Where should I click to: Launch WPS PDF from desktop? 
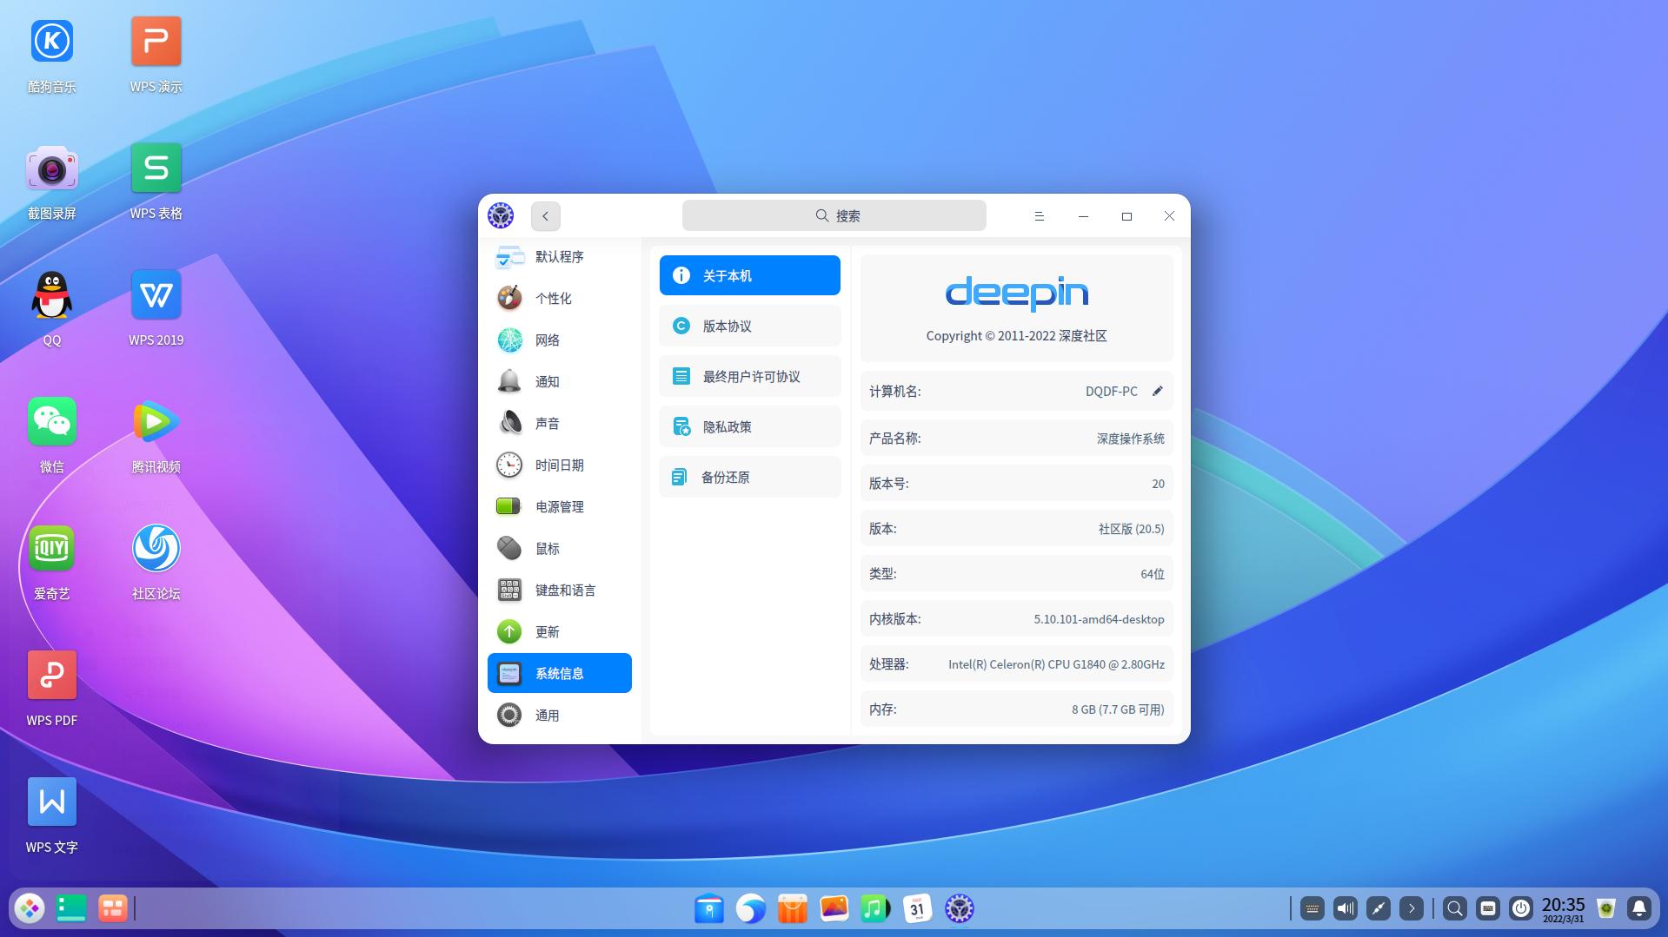click(x=52, y=689)
